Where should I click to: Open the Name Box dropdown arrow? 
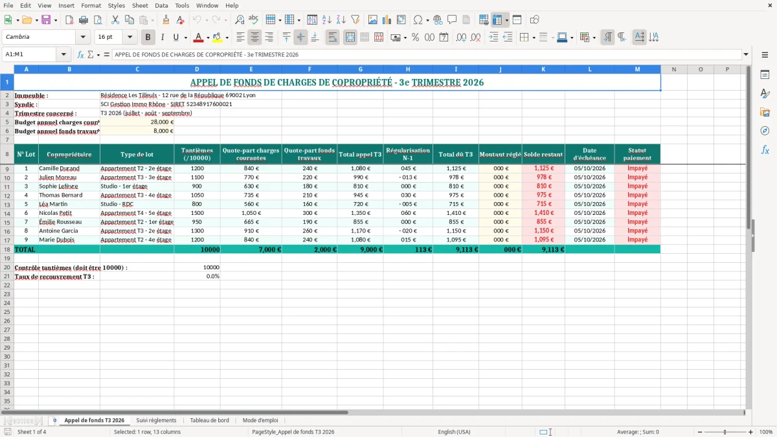[64, 54]
